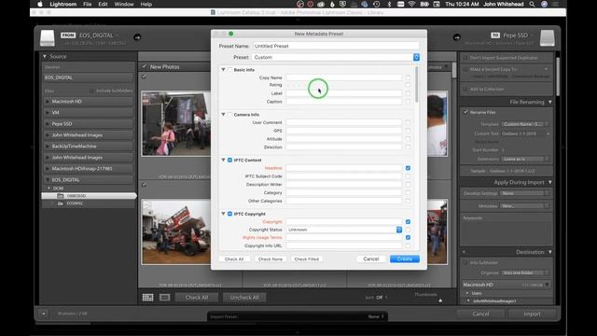Click the Time Machine icon in menu bar
Viewport: 597px width, 336px height.
pyautogui.click(x=376, y=4)
